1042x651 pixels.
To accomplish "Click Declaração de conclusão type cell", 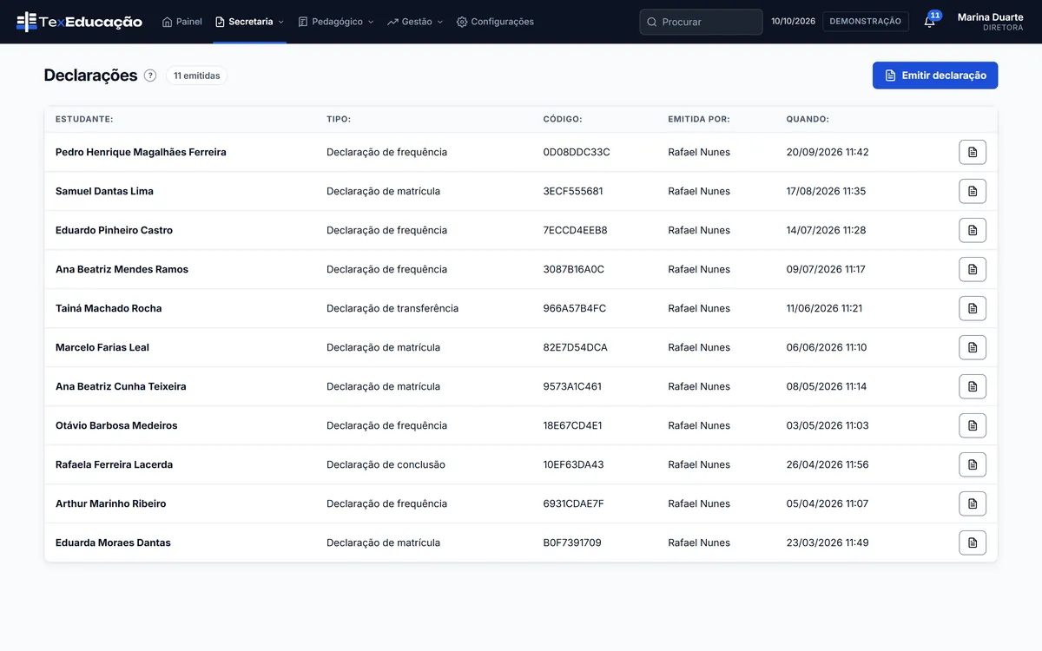I will (x=386, y=464).
